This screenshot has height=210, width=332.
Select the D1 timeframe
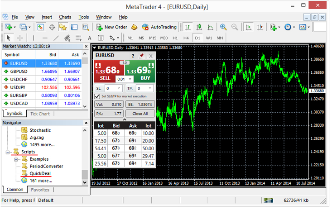197,38
